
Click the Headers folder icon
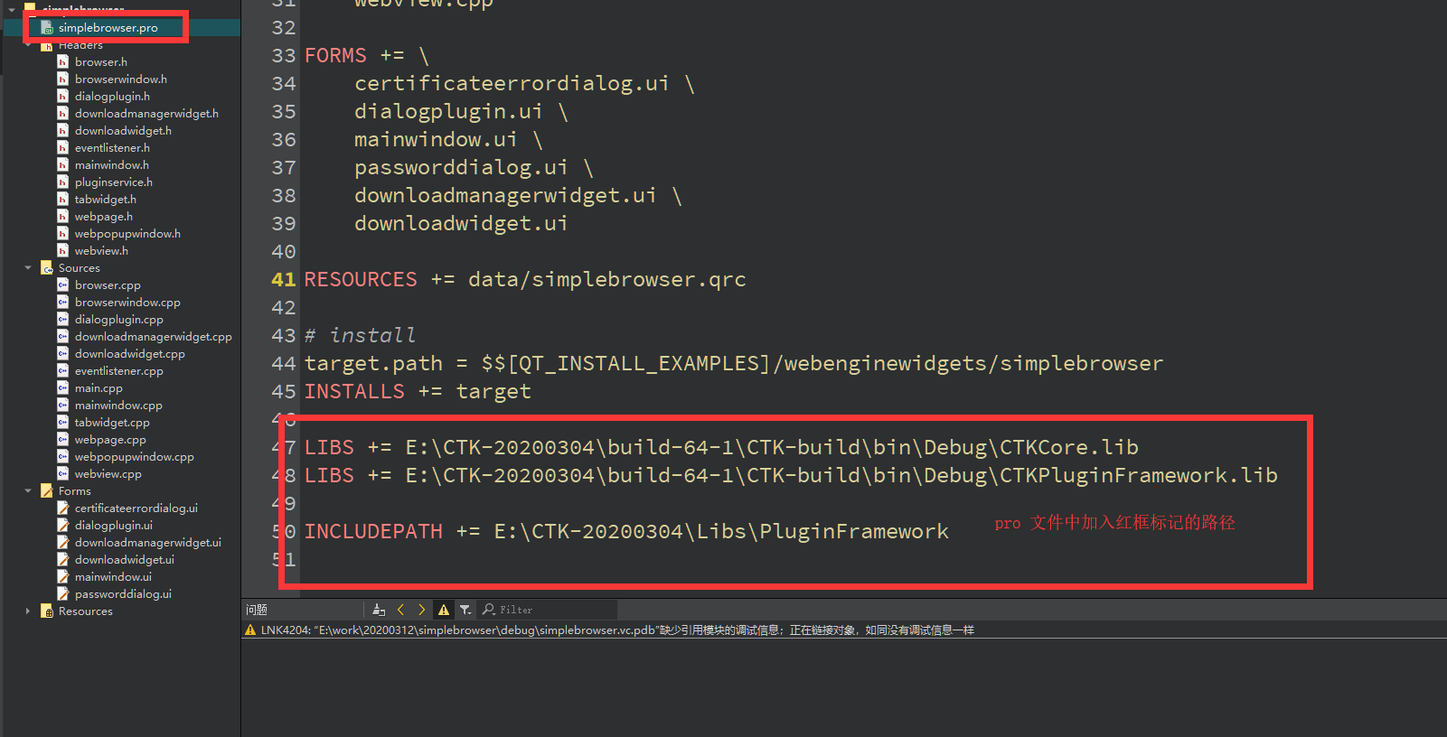47,45
